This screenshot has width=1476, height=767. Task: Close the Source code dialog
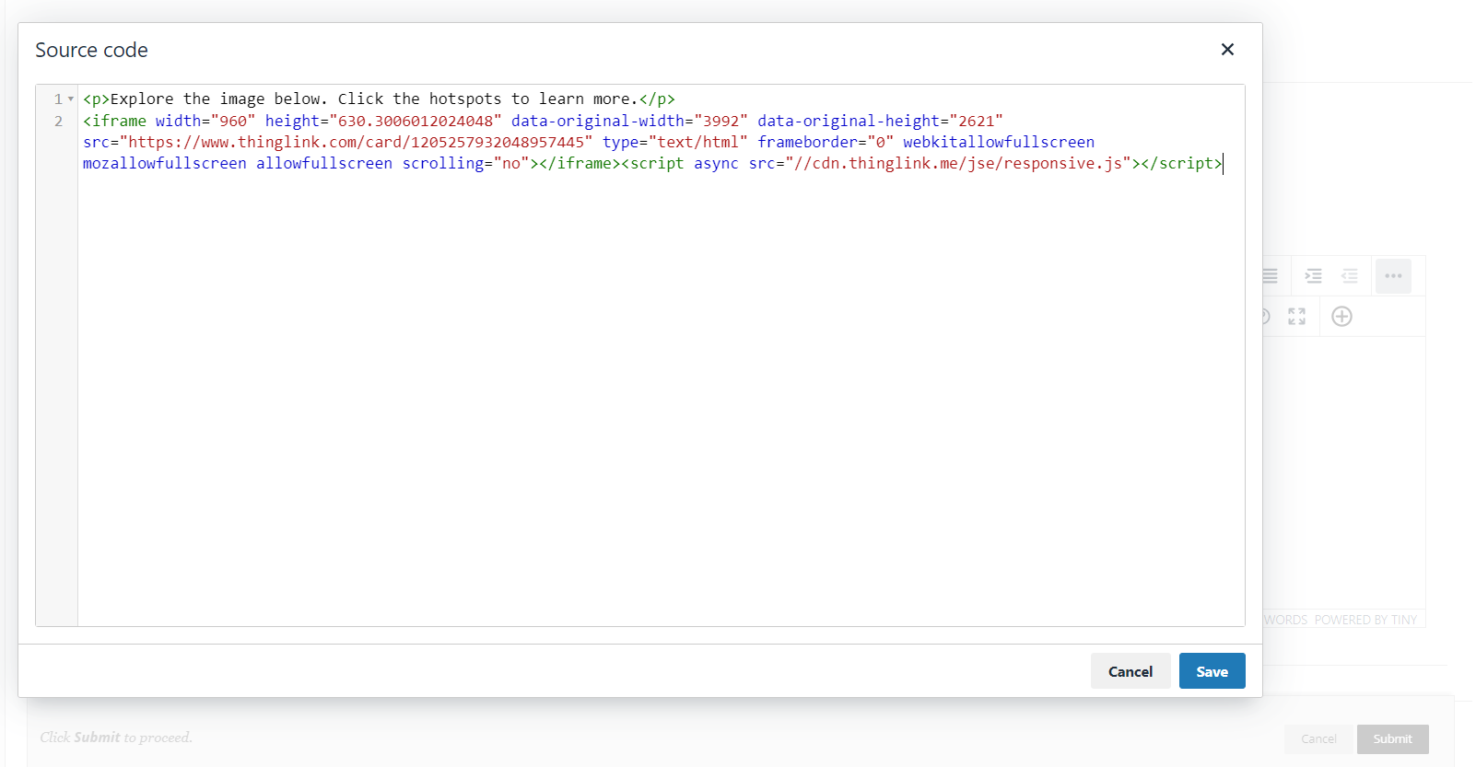(1227, 50)
